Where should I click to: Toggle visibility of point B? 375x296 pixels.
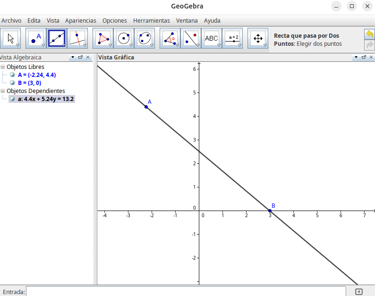click(12, 83)
